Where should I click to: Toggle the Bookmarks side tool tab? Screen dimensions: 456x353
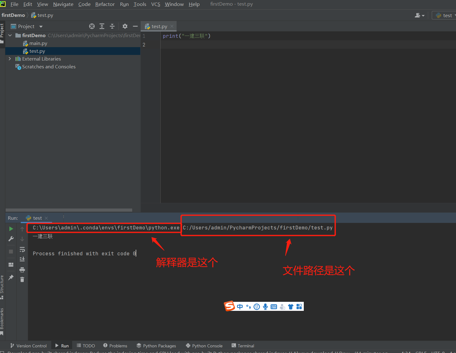tap(2, 321)
